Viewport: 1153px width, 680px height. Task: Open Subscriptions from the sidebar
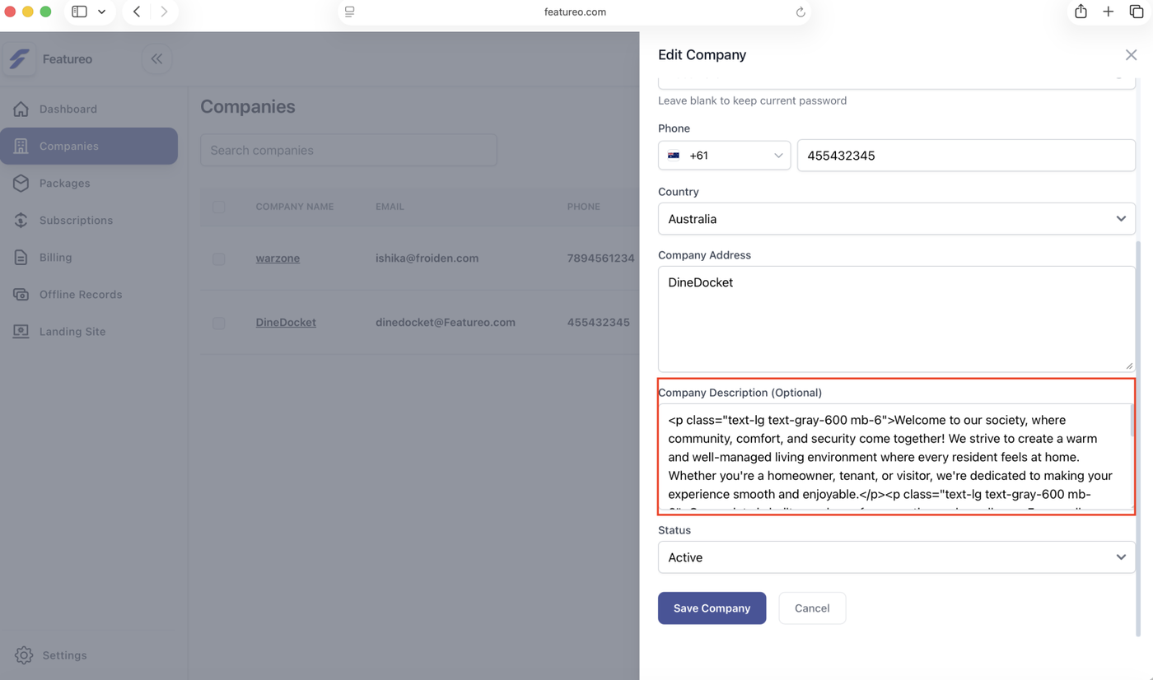76,221
